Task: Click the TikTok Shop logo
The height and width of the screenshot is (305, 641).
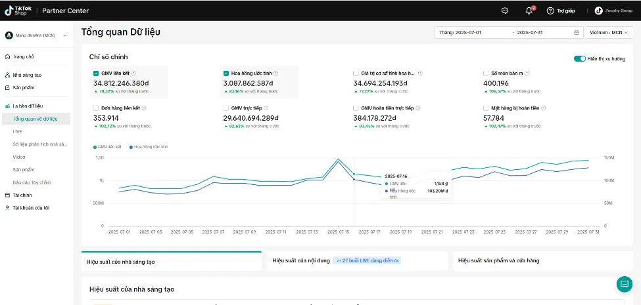Action: (x=18, y=10)
